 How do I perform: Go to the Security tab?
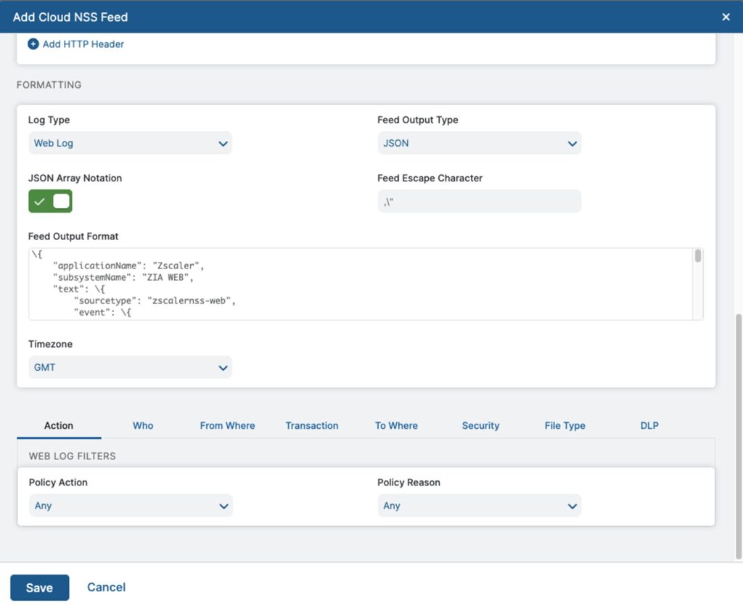[480, 426]
